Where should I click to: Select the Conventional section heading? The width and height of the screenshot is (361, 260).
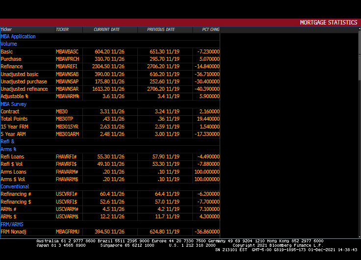(15, 186)
